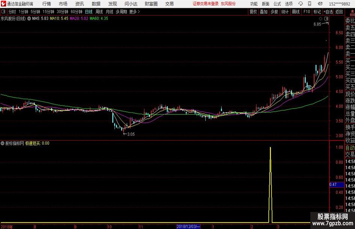Open the 资讯 menu
The width and height of the screenshot is (355, 229).
point(80,4)
